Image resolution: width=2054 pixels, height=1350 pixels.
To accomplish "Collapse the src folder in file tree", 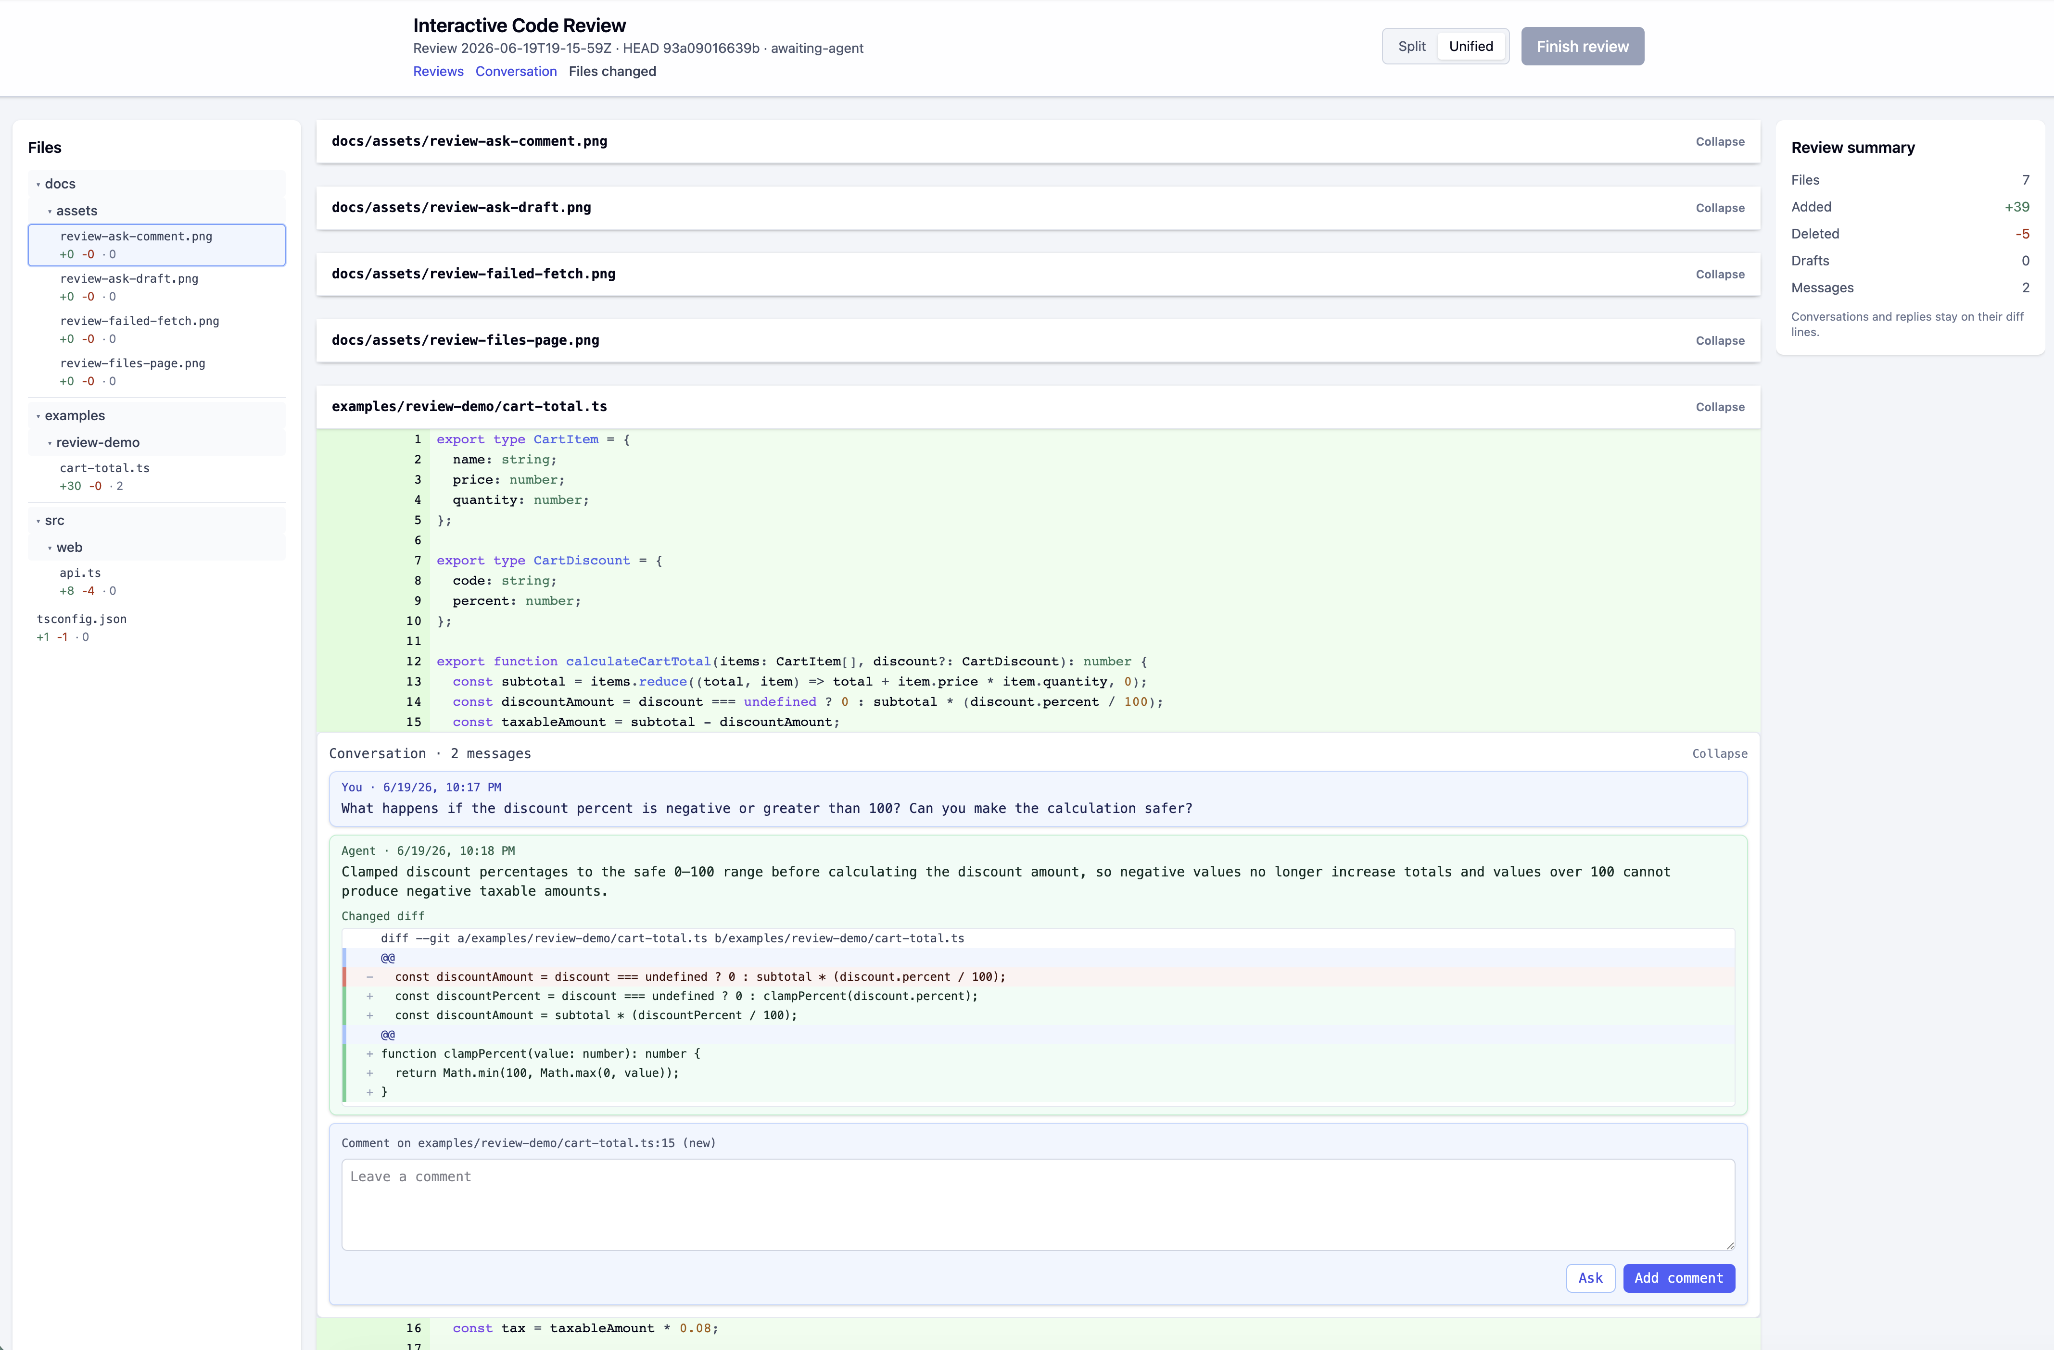I will pyautogui.click(x=156, y=521).
